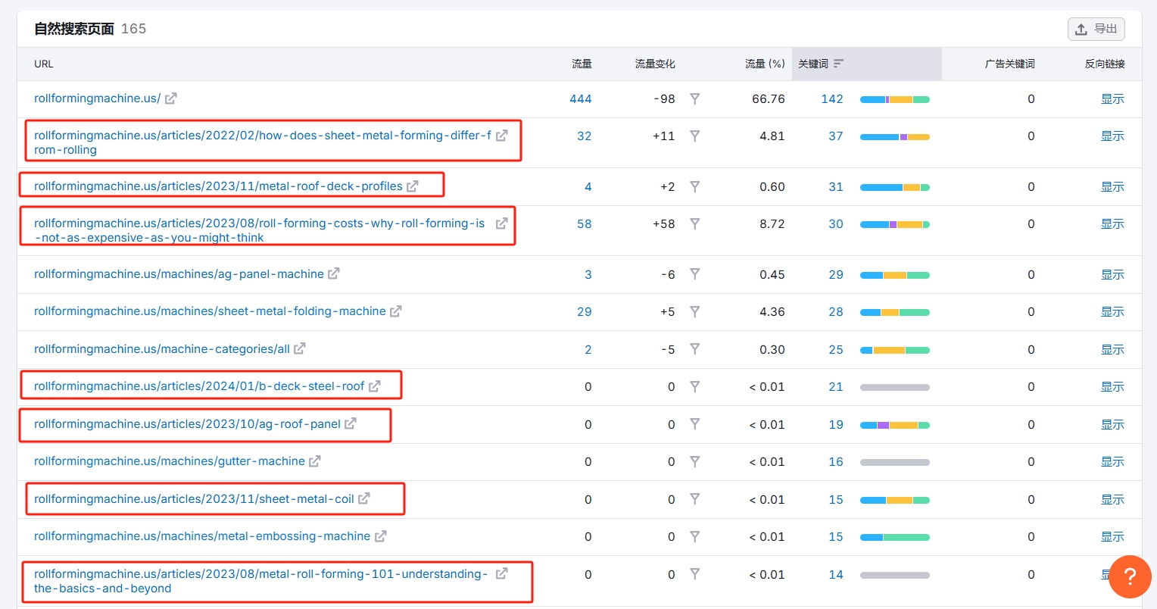Click traffic value 29 in folding-machine row
This screenshot has height=609, width=1157.
585,311
